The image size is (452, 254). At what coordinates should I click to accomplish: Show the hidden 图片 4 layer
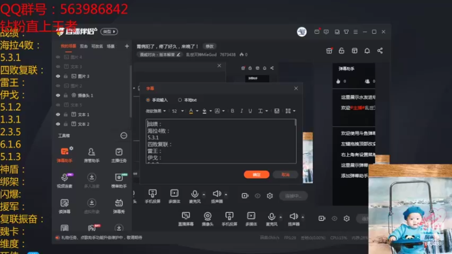click(58, 57)
